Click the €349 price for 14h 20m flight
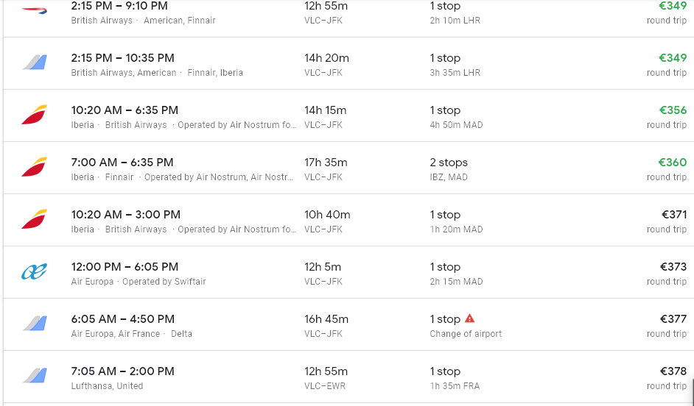 pyautogui.click(x=673, y=58)
